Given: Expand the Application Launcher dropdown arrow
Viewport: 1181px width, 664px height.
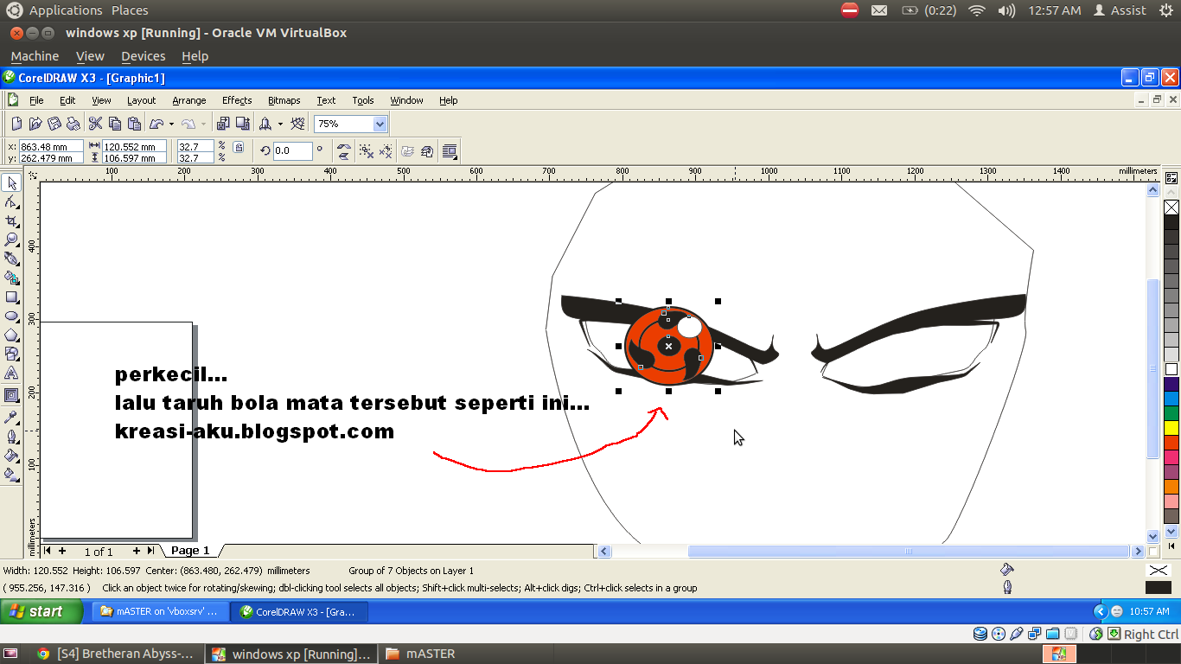Looking at the screenshot, I should click(x=280, y=124).
